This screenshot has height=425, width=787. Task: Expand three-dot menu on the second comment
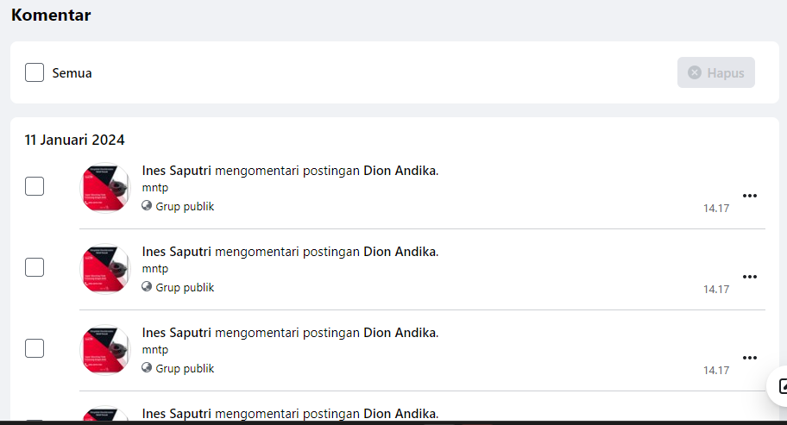point(750,277)
